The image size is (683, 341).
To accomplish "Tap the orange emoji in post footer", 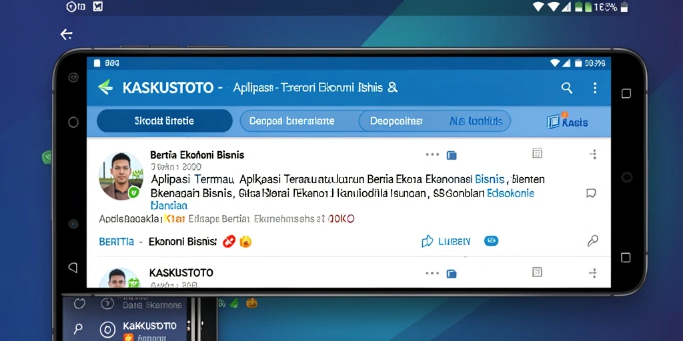I will coord(245,241).
